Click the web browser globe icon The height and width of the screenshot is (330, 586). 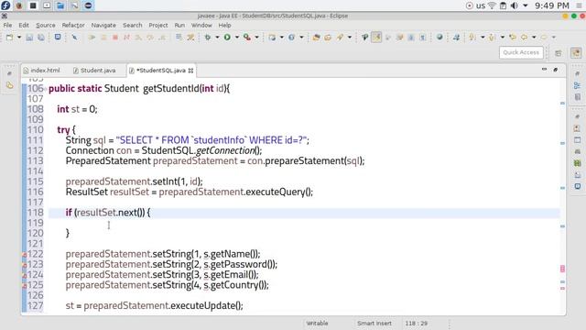tap(439, 37)
